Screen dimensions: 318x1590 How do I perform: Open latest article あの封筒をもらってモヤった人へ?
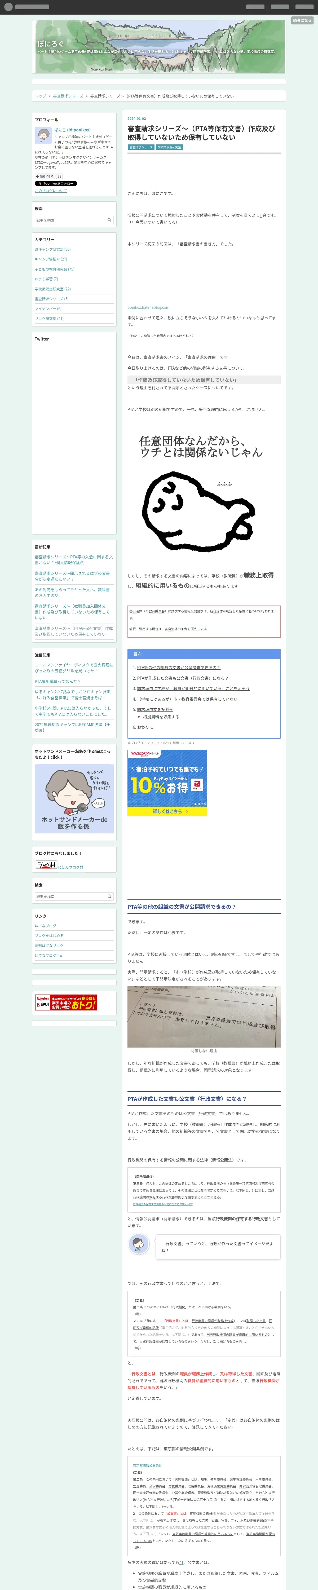72,593
